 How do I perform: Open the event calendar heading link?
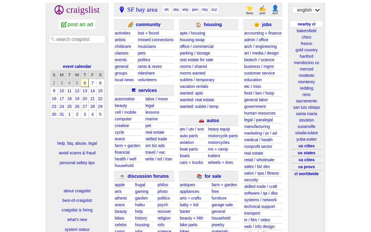pyautogui.click(x=77, y=66)
